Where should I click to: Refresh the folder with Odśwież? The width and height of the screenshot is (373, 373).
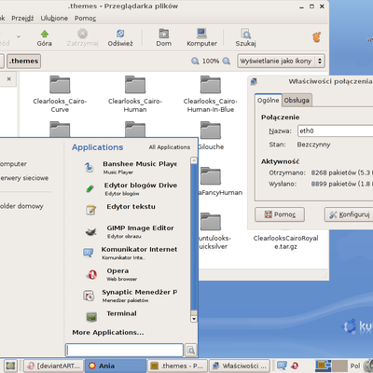point(120,38)
